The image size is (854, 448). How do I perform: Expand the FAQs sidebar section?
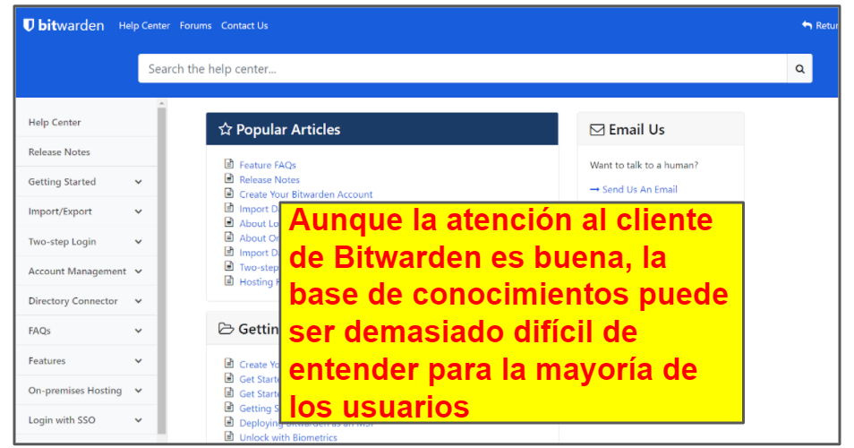[139, 331]
